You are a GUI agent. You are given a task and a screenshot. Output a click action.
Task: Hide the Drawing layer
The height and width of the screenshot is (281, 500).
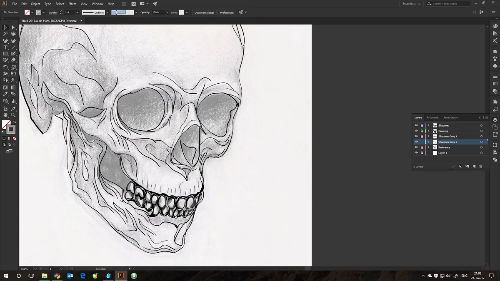pyautogui.click(x=416, y=131)
